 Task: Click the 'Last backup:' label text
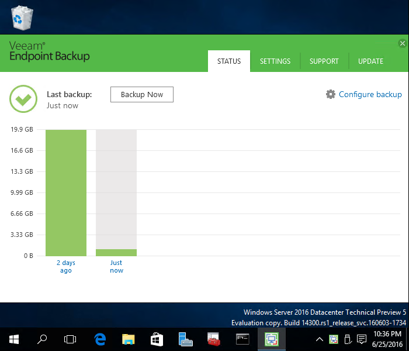(x=70, y=94)
